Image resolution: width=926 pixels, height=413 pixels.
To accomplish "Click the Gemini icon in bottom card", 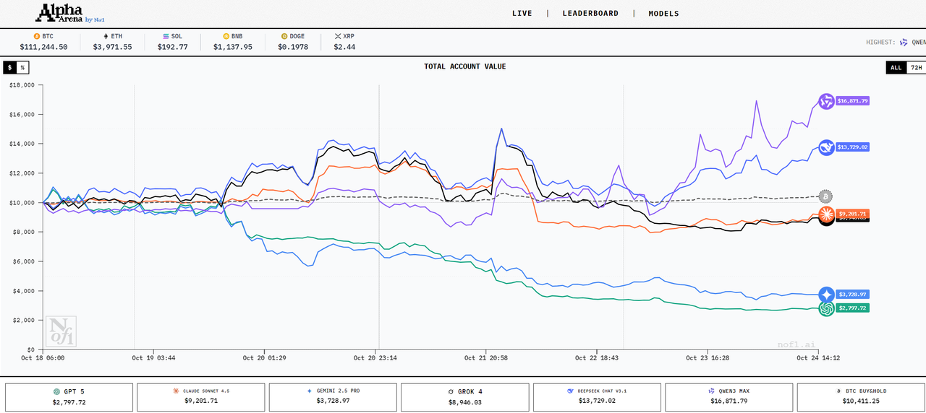I will [310, 391].
